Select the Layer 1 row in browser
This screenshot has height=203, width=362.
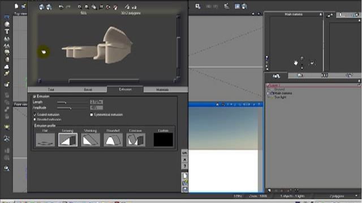pos(313,85)
